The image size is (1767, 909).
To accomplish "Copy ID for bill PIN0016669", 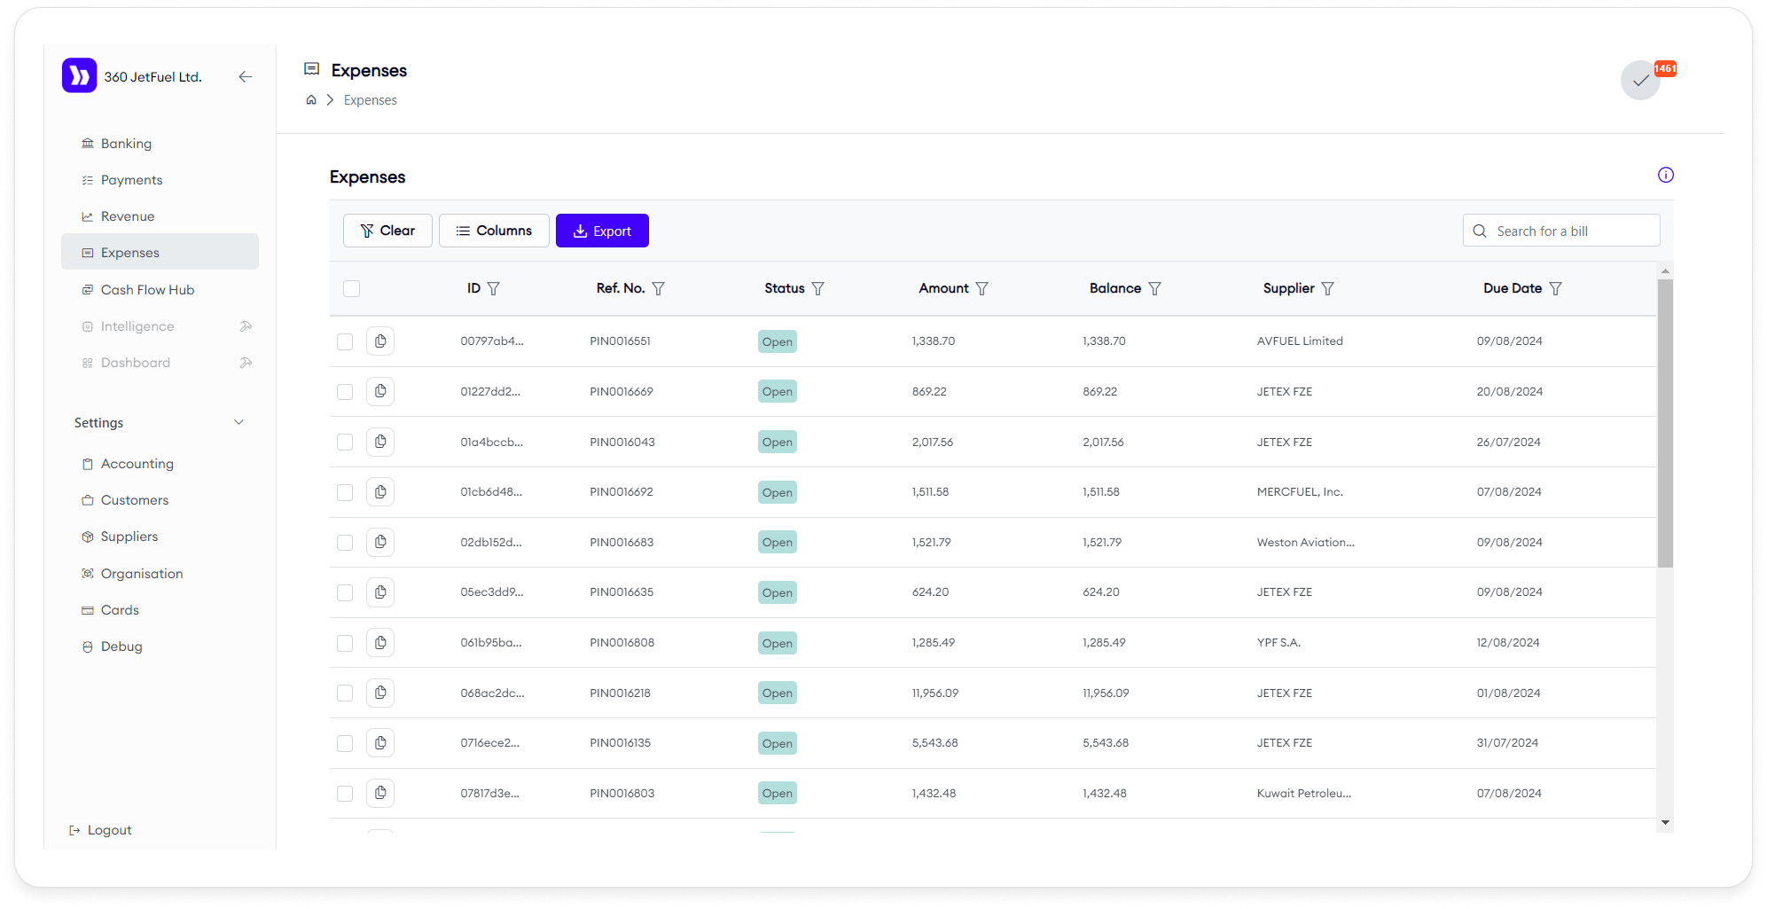I will tap(380, 391).
